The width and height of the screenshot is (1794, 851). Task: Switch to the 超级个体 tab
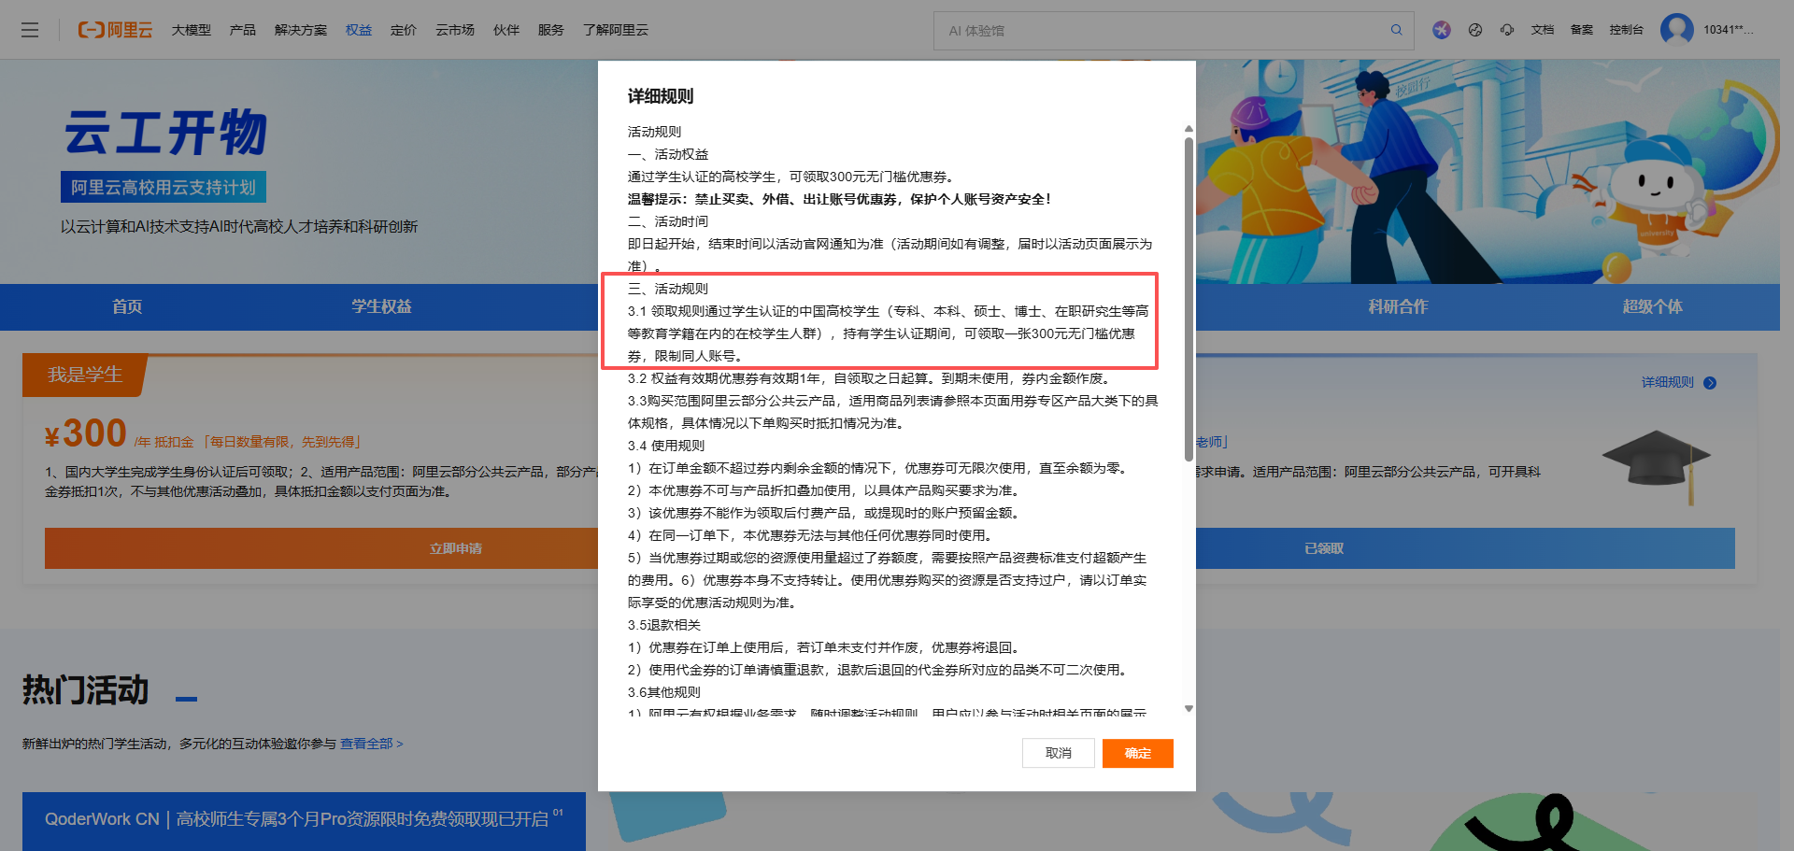point(1652,306)
